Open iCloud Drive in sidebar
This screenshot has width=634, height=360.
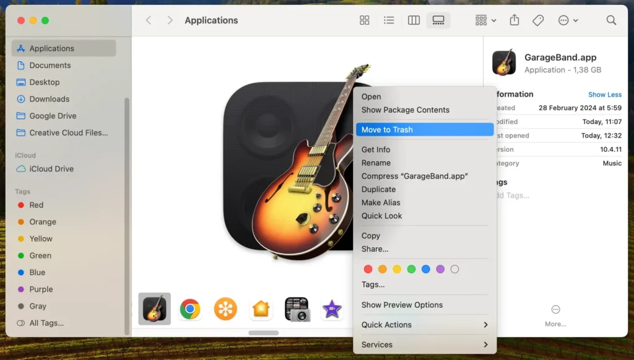point(64,169)
